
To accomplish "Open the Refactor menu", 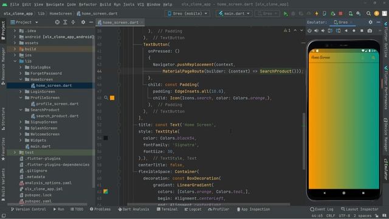I will click(x=88, y=4).
